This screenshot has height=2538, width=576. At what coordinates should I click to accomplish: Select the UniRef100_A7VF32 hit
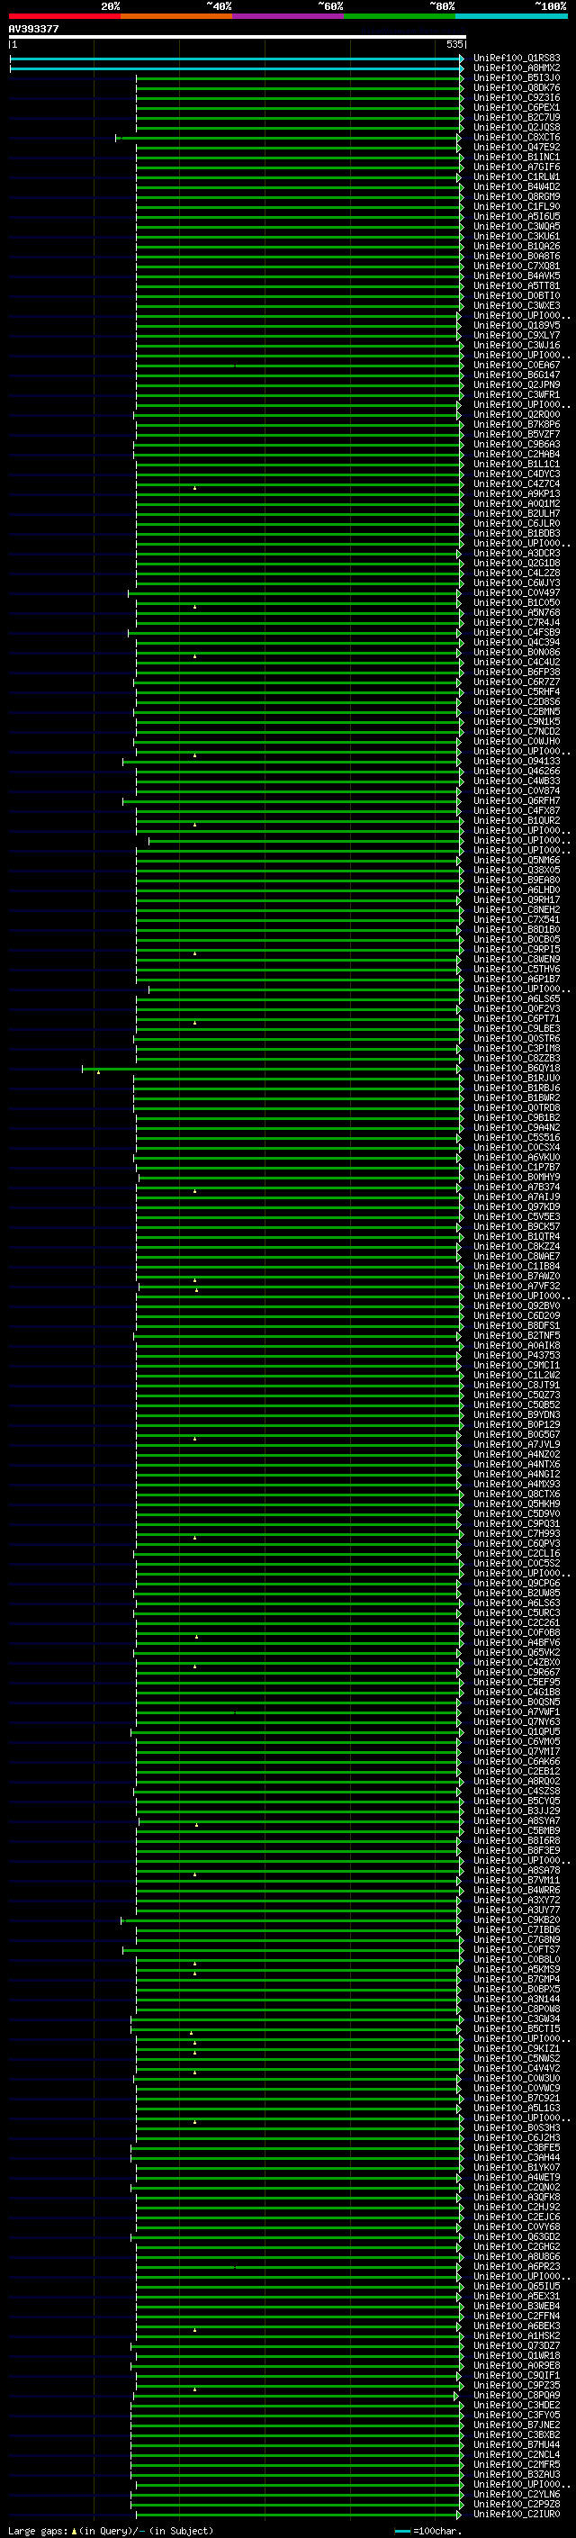tap(516, 1286)
